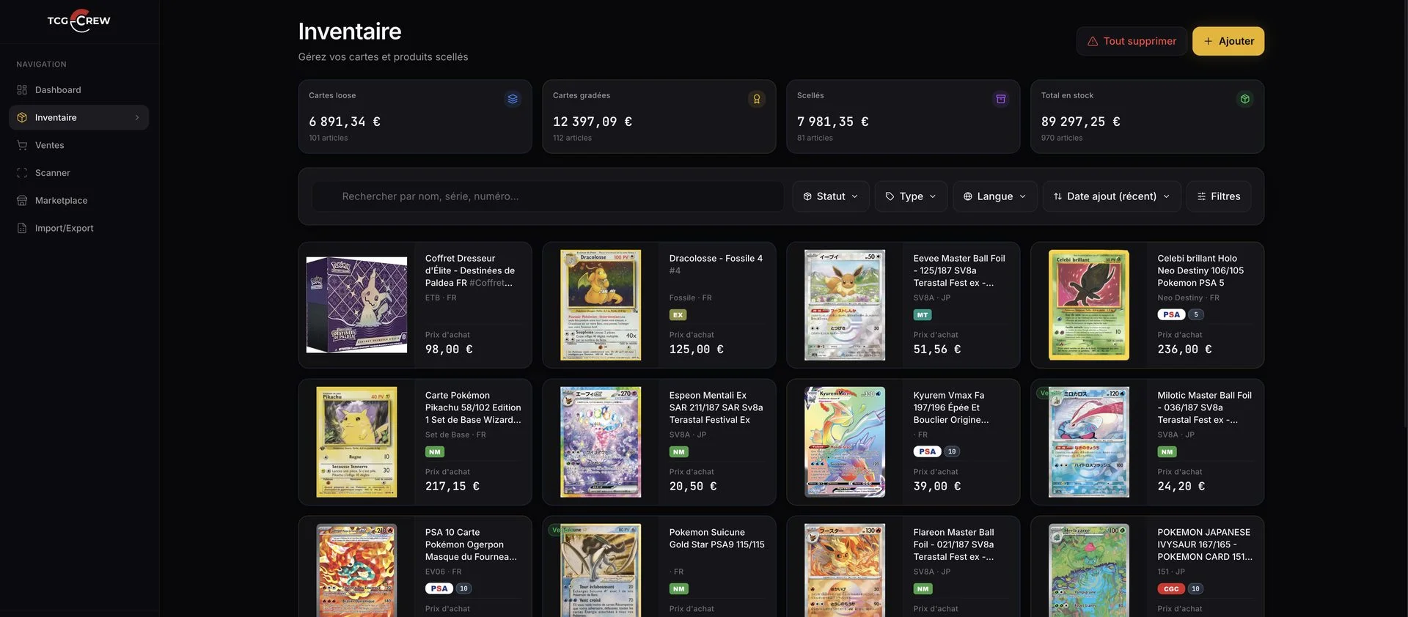This screenshot has height=617, width=1408.
Task: Go to Dashboard in navigation
Action: pos(79,89)
